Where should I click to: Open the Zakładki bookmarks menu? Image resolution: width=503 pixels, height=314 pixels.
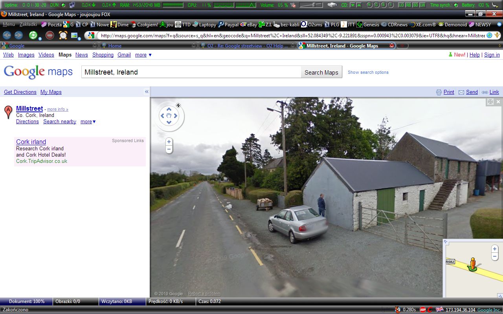[x=28, y=24]
